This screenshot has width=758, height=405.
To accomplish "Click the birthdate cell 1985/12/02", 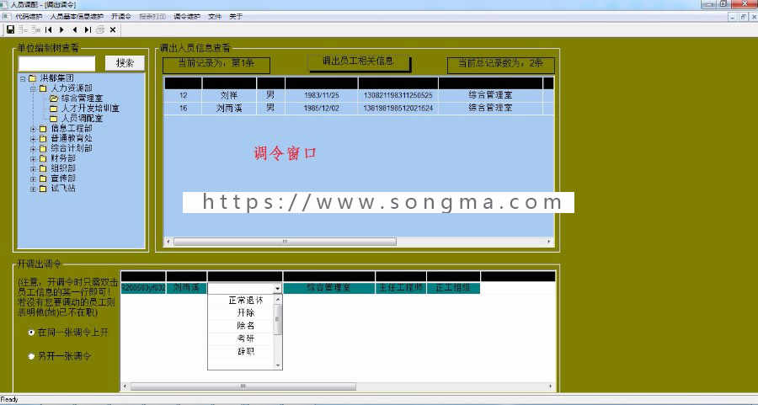I will tap(322, 109).
